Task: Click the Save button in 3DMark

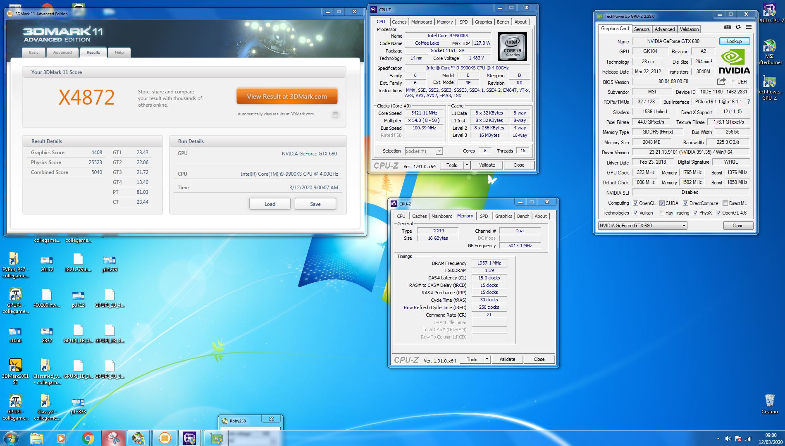Action: pos(315,204)
